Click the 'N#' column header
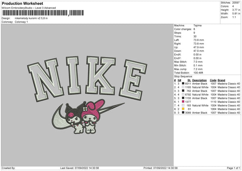This screenshot has width=242, height=171. point(179,80)
